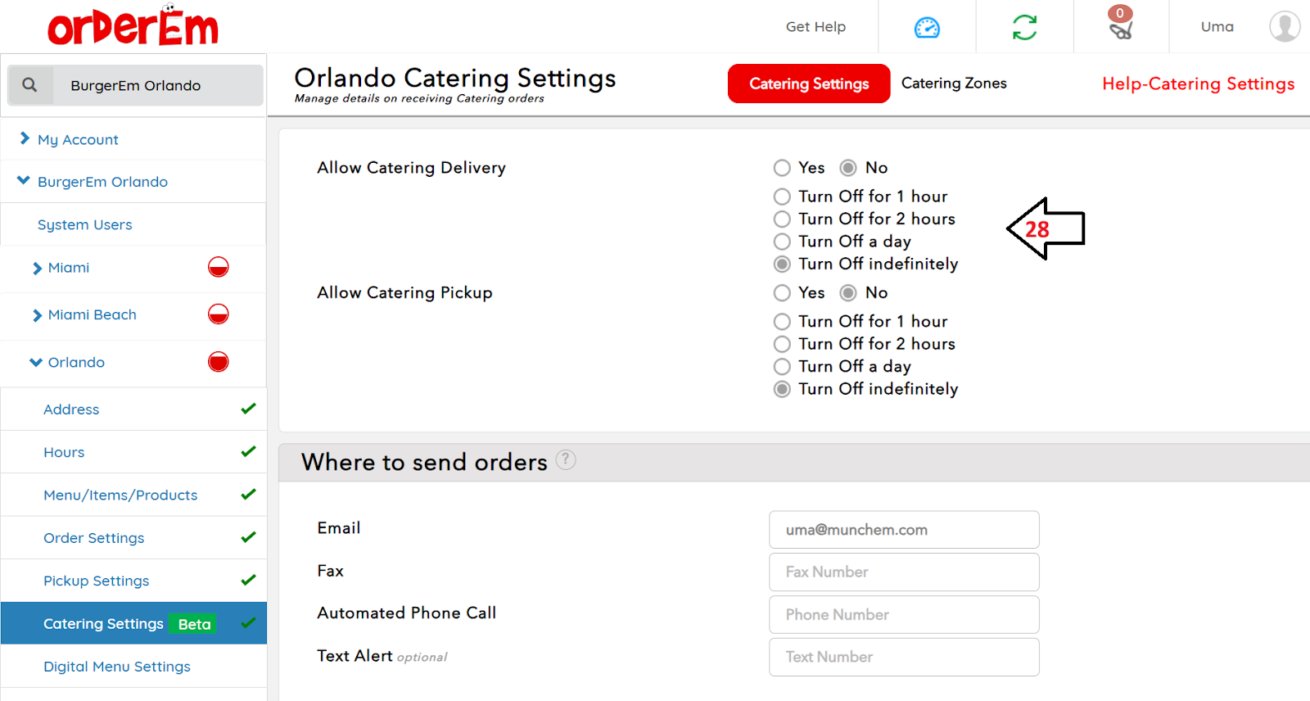Click the green refresh sync icon

coord(1024,27)
